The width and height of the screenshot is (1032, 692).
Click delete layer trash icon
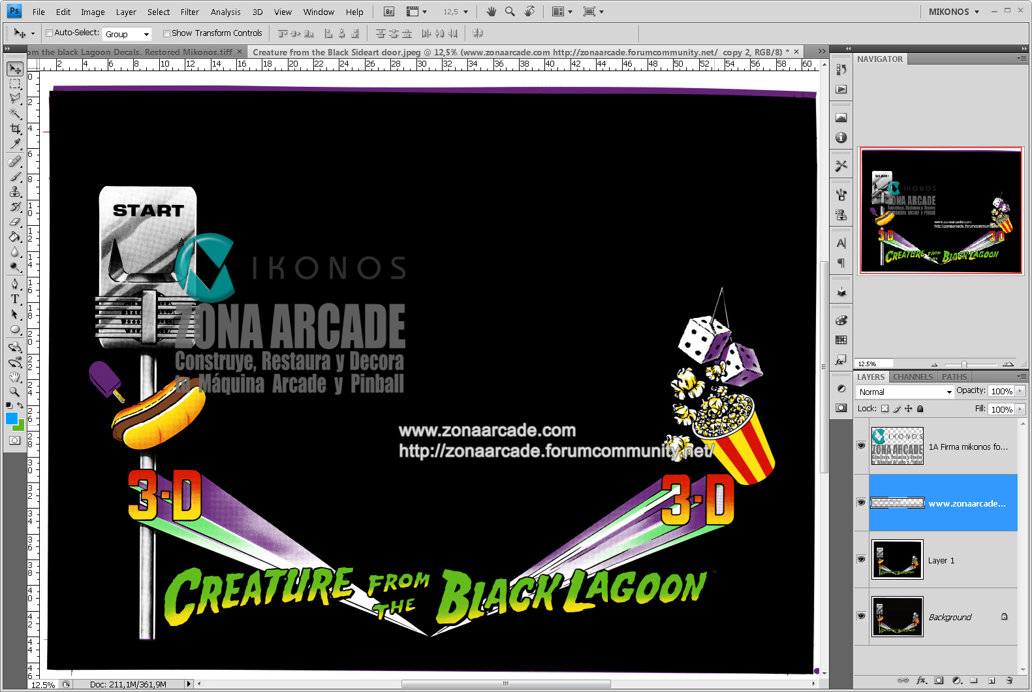1009,680
